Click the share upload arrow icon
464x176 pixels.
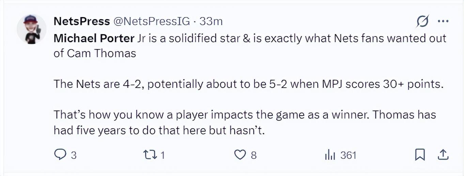click(x=443, y=155)
